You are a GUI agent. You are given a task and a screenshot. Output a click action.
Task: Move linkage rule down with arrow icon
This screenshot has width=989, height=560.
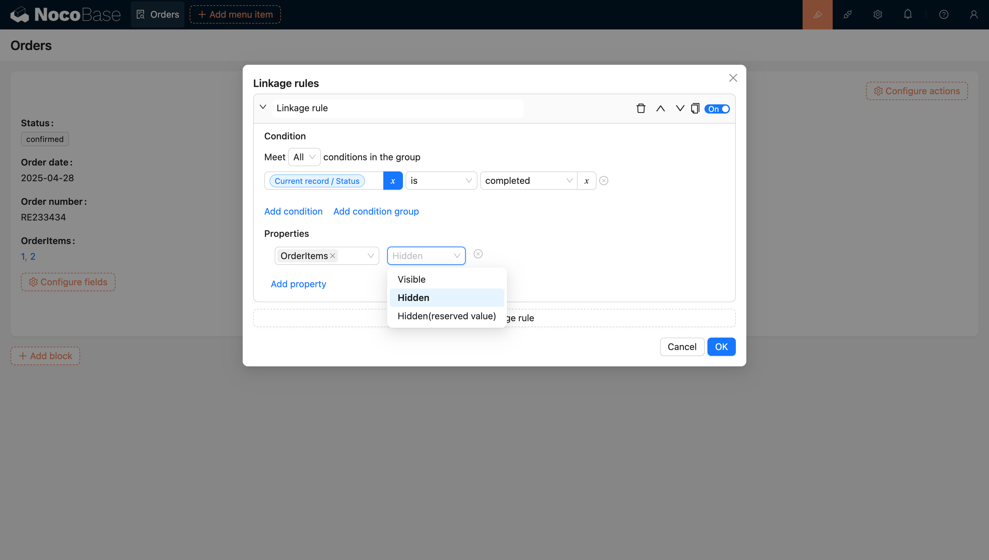point(680,109)
